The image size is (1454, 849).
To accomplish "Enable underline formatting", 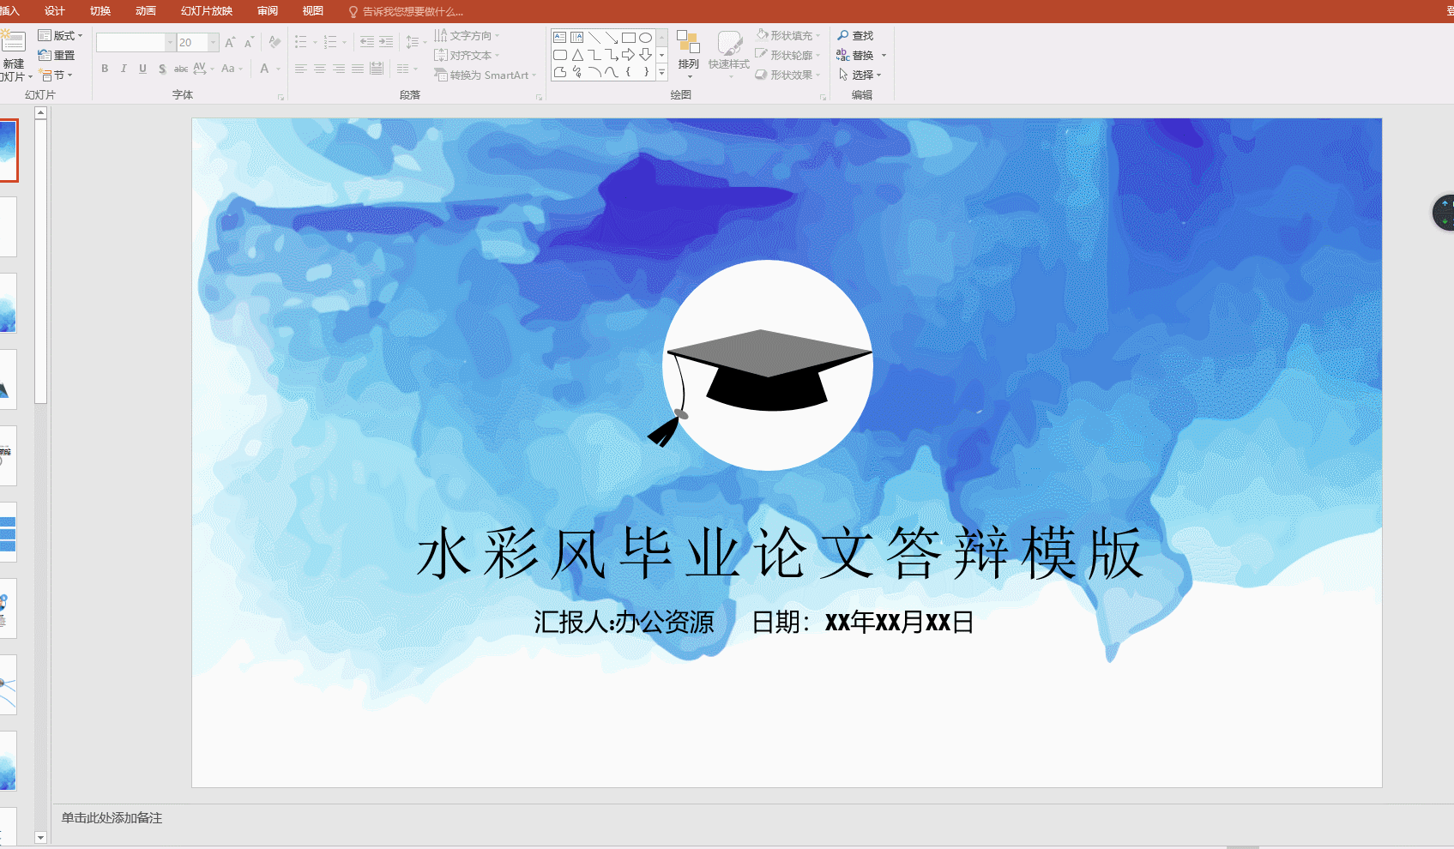I will pyautogui.click(x=142, y=69).
